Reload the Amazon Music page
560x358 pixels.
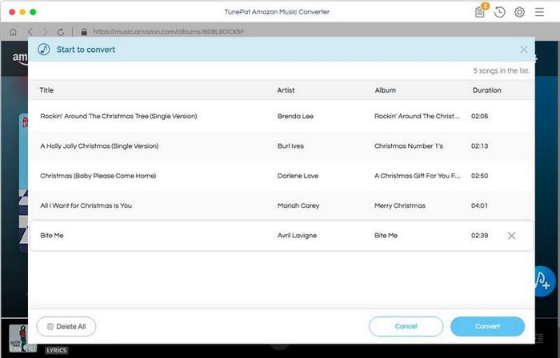61,32
